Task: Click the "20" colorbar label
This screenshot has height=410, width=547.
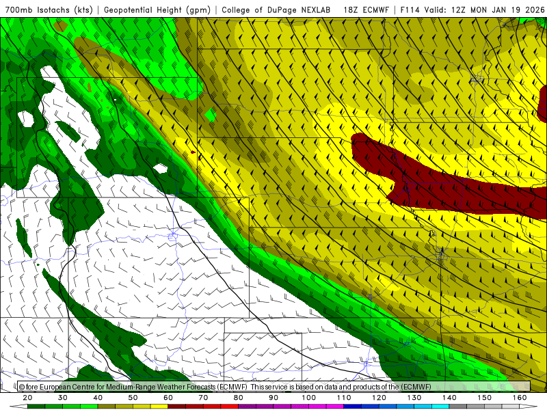Action: pos(27,398)
